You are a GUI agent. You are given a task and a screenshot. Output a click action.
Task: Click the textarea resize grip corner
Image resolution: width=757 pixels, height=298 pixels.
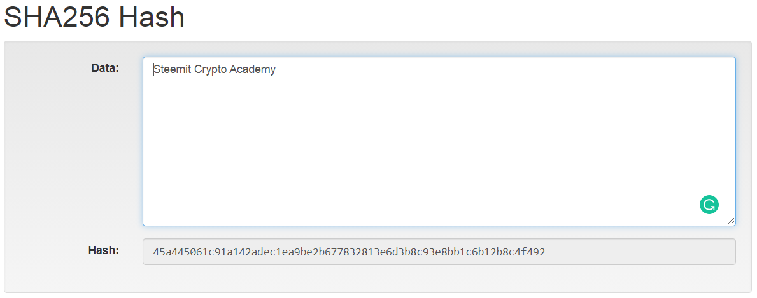[731, 221]
